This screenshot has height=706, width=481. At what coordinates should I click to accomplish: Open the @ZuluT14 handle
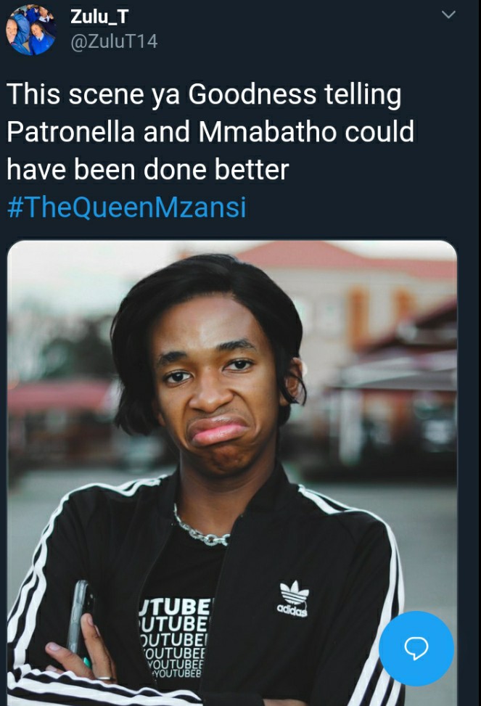tap(114, 42)
